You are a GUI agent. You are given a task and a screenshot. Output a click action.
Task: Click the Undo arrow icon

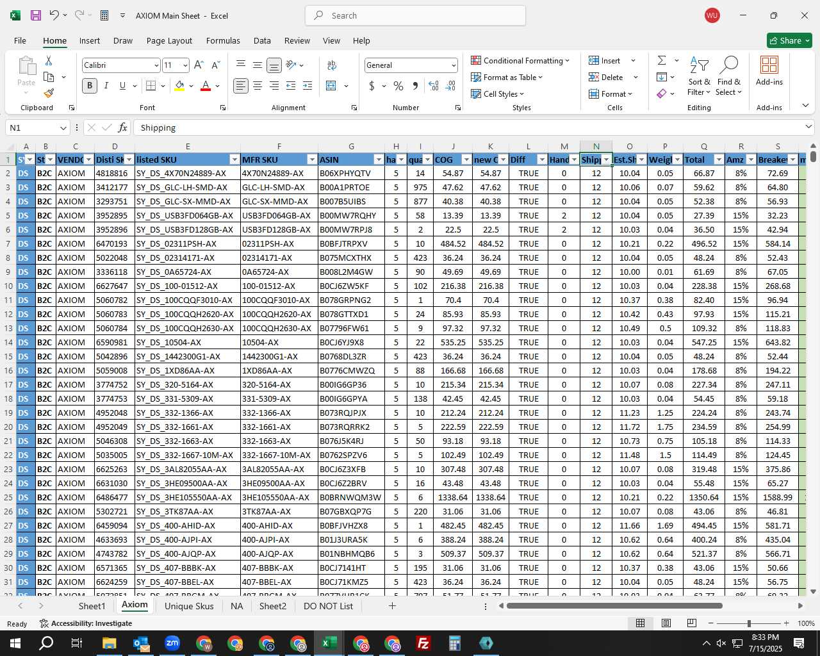pos(54,15)
